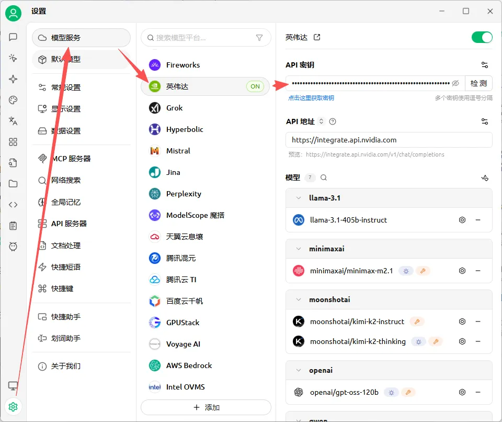502x422 pixels.
Task: Open 模型服务 settings section
Action: pos(82,38)
